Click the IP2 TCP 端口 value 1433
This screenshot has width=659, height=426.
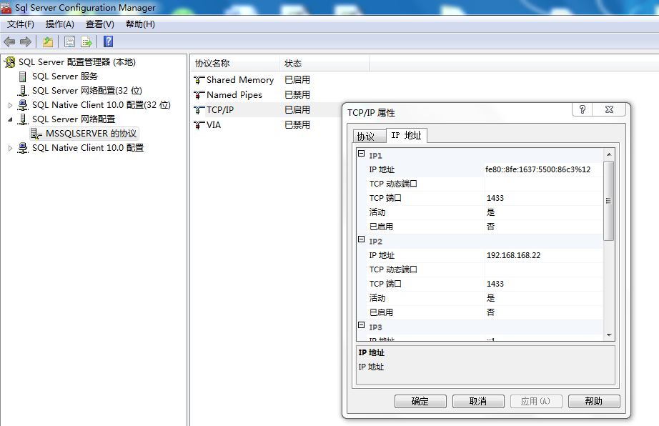tap(544, 284)
